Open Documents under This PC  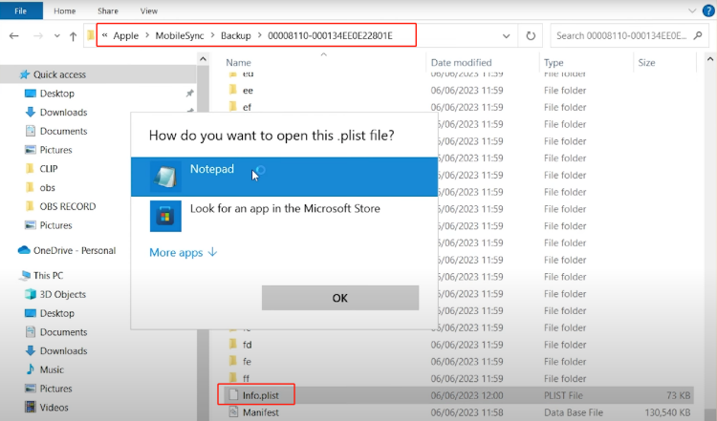click(x=63, y=332)
